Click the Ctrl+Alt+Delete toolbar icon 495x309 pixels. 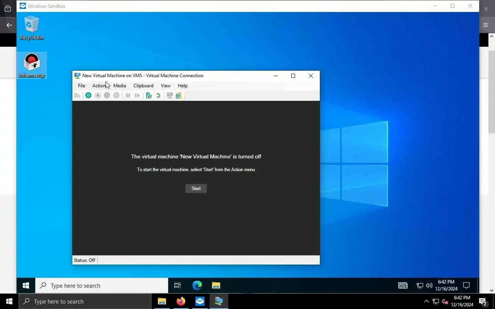[x=77, y=95]
